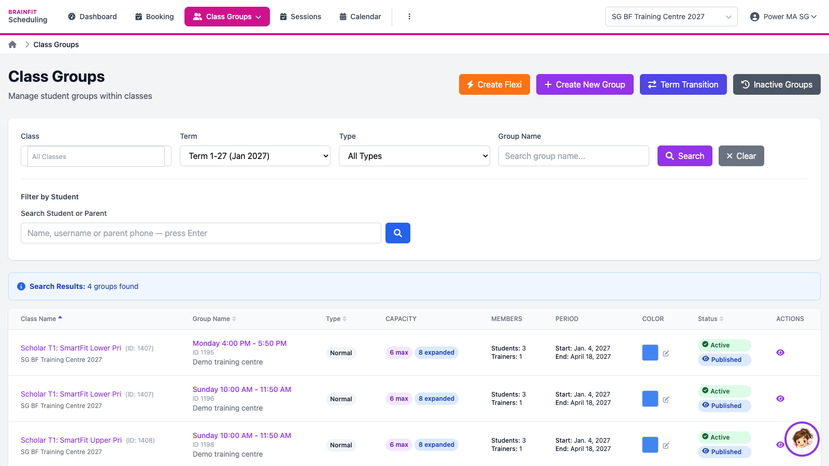829x466 pixels.
Task: View group ID 1195 details eye icon
Action: [x=780, y=353]
